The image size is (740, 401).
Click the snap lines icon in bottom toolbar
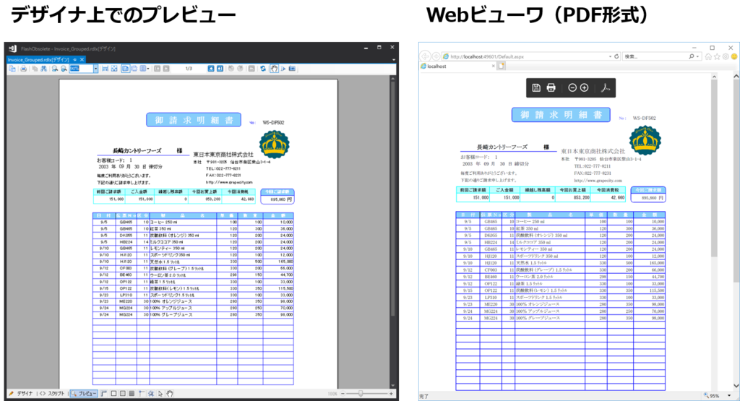tap(142, 394)
